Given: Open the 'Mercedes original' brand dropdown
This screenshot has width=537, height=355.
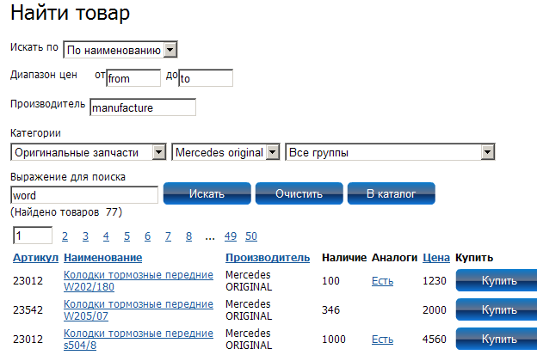Looking at the screenshot, I should click(225, 152).
